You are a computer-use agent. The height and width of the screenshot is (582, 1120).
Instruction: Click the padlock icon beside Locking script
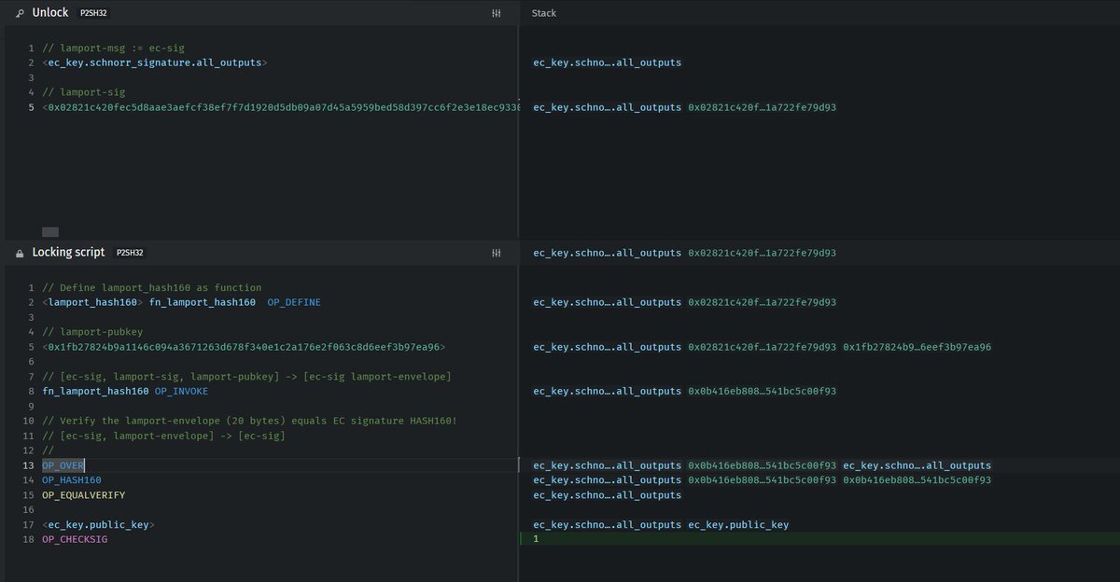[x=20, y=253]
